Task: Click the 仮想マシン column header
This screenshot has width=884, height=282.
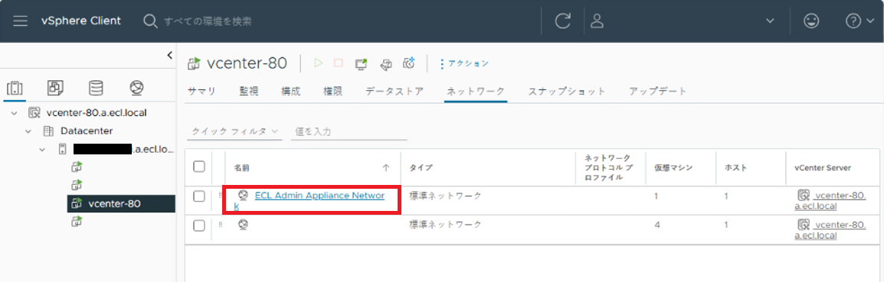Action: click(x=673, y=167)
